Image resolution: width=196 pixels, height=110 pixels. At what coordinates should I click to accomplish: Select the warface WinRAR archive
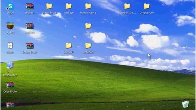[30, 26]
